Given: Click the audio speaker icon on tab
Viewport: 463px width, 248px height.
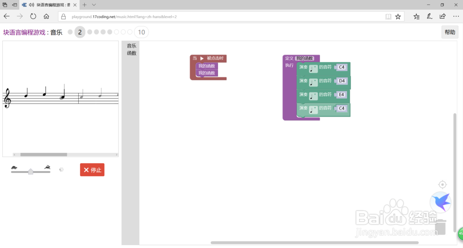Looking at the screenshot, I should (31, 5).
